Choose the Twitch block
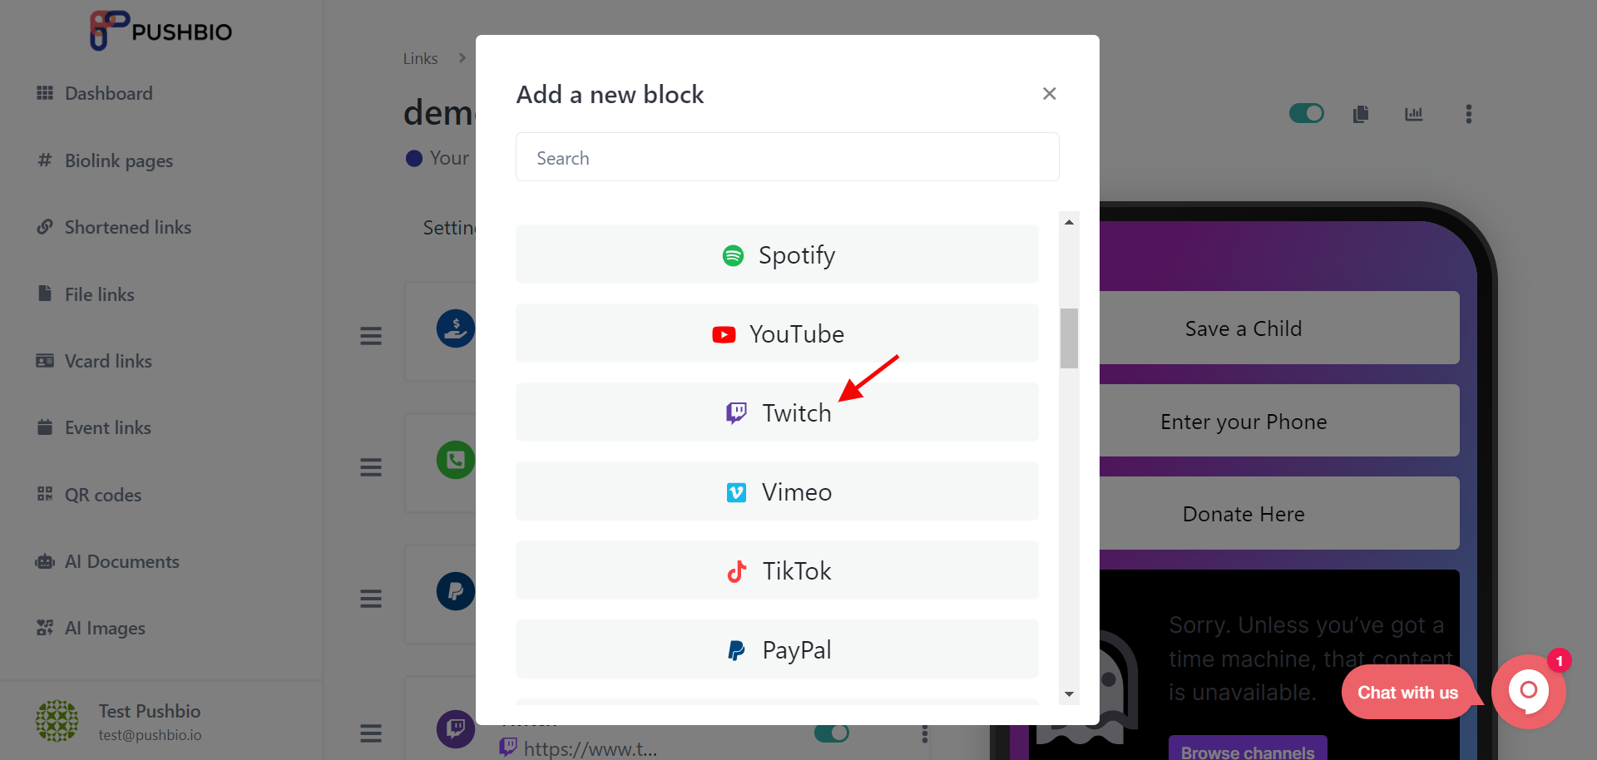 tap(777, 412)
